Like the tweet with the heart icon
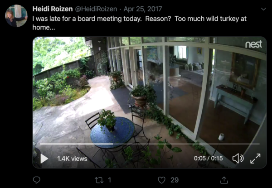272x188 pixels. (x=161, y=180)
